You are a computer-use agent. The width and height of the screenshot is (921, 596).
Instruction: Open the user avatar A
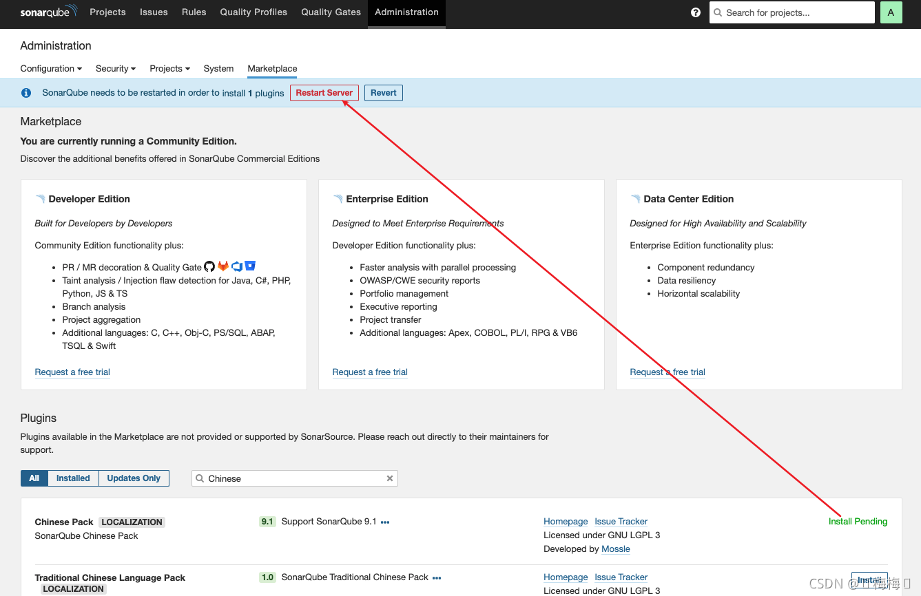coord(891,12)
